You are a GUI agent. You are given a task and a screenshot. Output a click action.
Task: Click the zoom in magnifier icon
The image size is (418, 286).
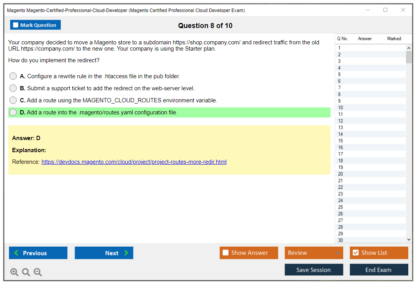point(14,272)
